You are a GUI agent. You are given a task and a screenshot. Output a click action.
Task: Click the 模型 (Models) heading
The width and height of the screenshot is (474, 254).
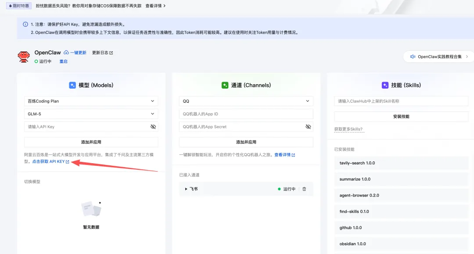[x=96, y=85]
